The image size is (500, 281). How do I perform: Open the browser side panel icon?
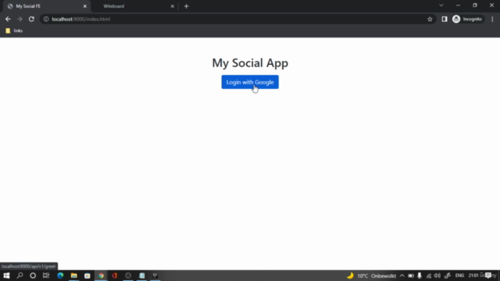(445, 19)
